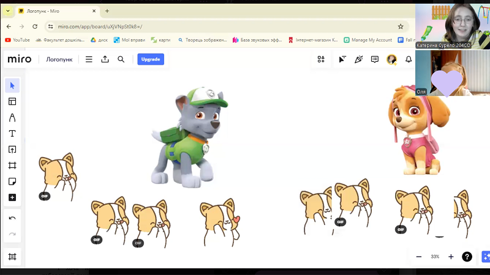Open the frames panel at bottom left
The width and height of the screenshot is (490, 275).
[x=12, y=257]
